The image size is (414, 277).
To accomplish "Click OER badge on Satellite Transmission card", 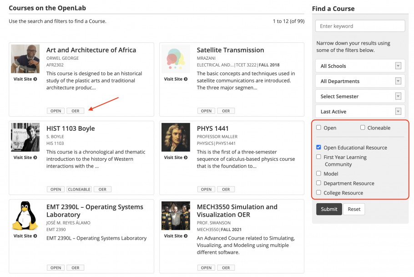I will (226, 111).
